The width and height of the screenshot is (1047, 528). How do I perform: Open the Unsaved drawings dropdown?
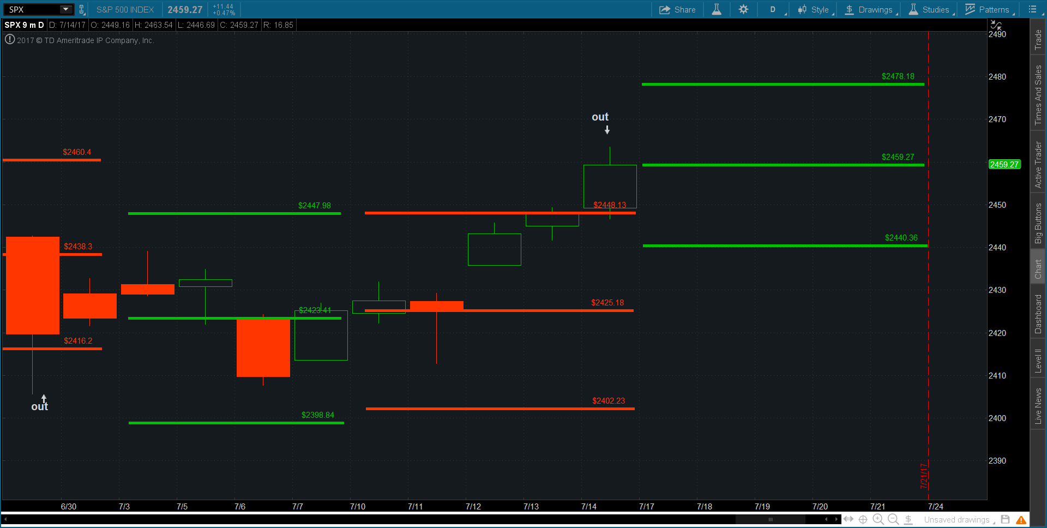click(x=959, y=520)
